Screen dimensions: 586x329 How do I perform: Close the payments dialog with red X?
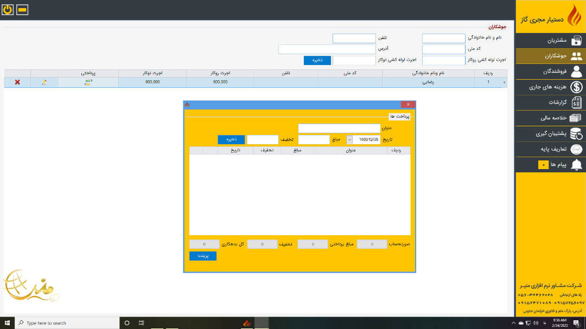[x=407, y=104]
